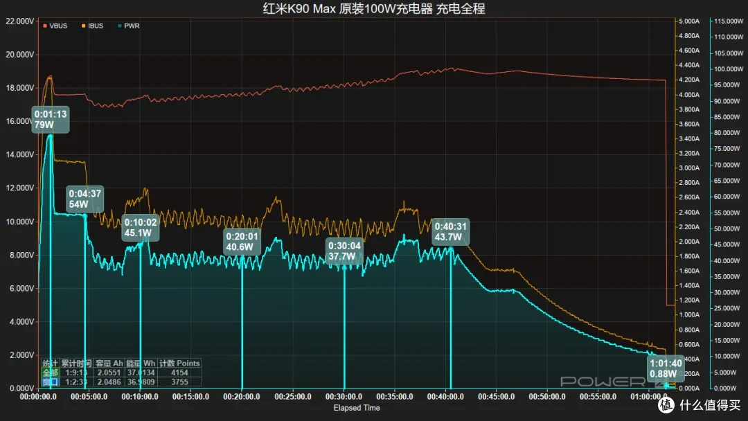
Task: Click the 22.000V label on voltage axis
Action: (19, 21)
